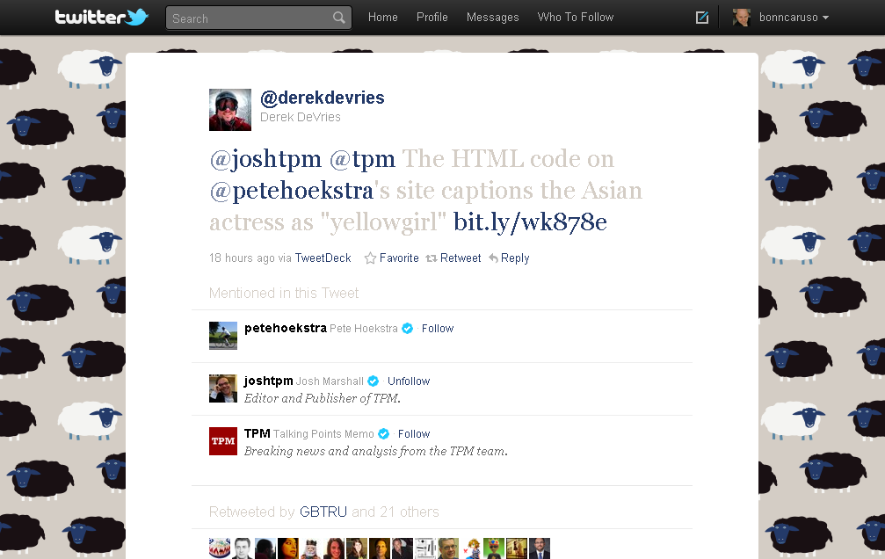Open the GBTRU retweeter link
885x559 pixels.
click(323, 512)
